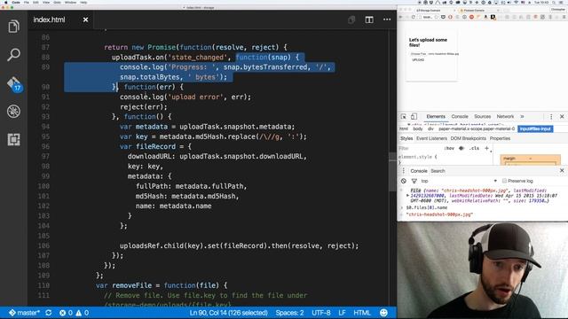Click the HTML language mode indicator
Screen dimensions: 568x319
(362, 313)
